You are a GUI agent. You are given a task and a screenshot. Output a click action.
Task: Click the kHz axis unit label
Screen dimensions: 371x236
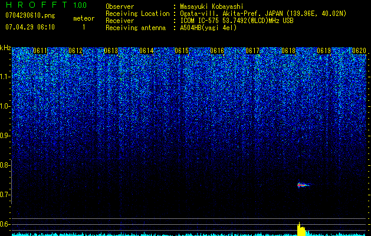pyautogui.click(x=5, y=48)
